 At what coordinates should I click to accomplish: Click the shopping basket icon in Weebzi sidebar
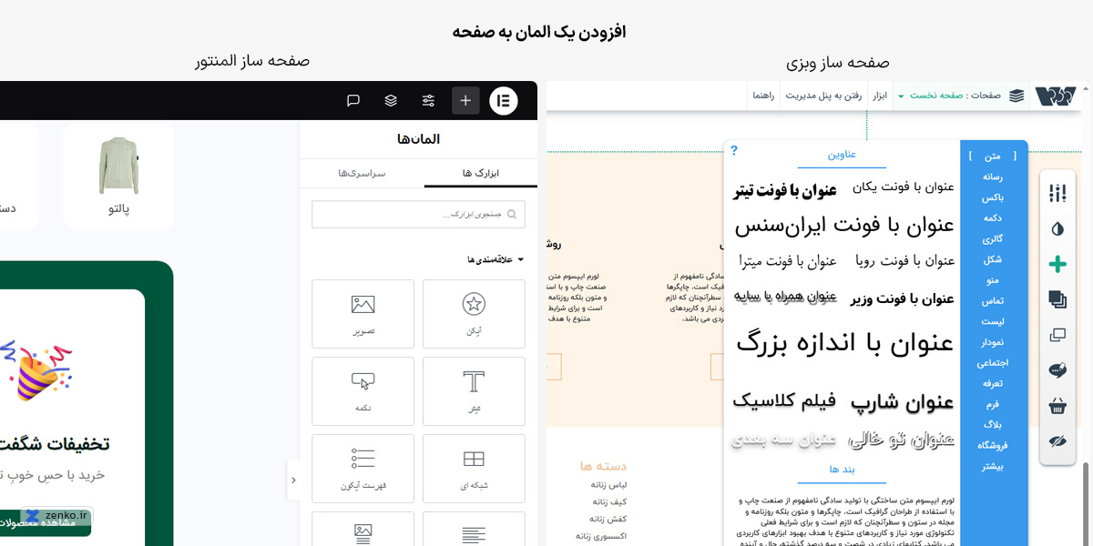[x=1057, y=405]
